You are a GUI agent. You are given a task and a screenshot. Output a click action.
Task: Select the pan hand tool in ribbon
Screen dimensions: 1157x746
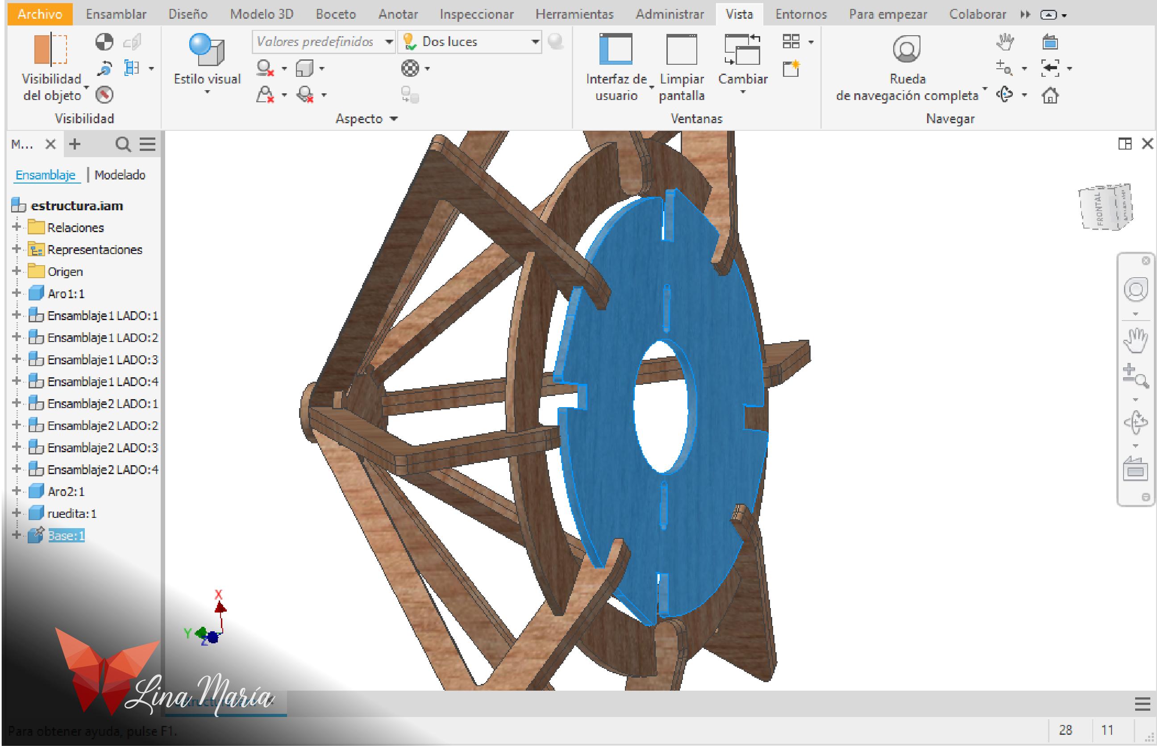(1005, 42)
